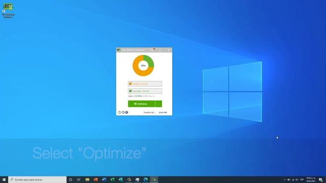Launch Publisher from the taskbar
Image resolution: width=326 pixels, height=183 pixels.
click(121, 179)
